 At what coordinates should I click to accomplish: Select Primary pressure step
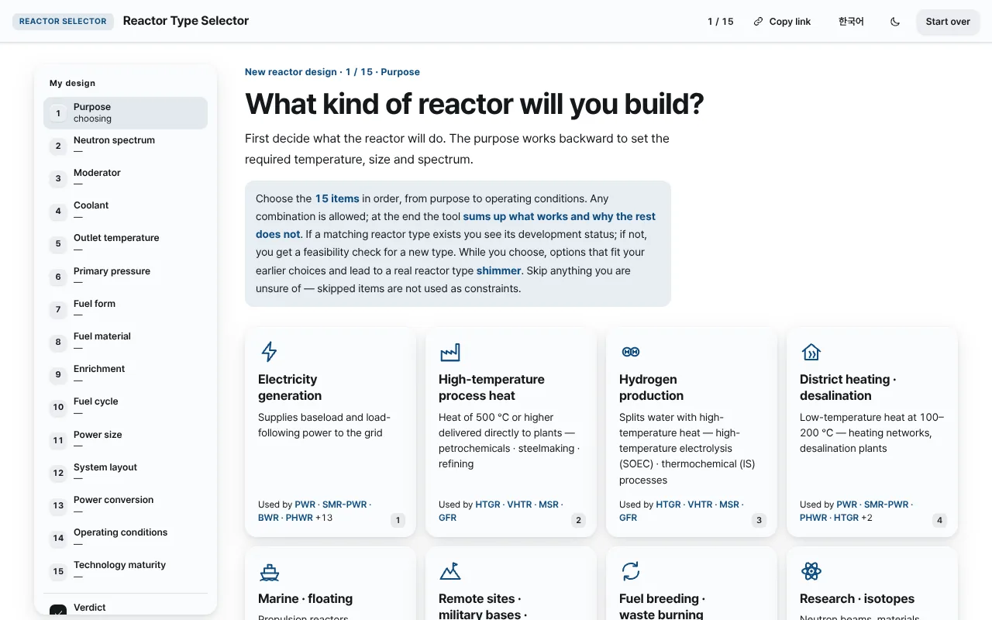126,277
